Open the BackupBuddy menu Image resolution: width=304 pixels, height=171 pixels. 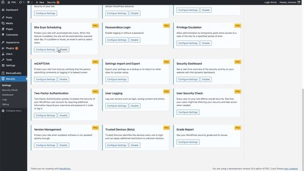coord(14,73)
